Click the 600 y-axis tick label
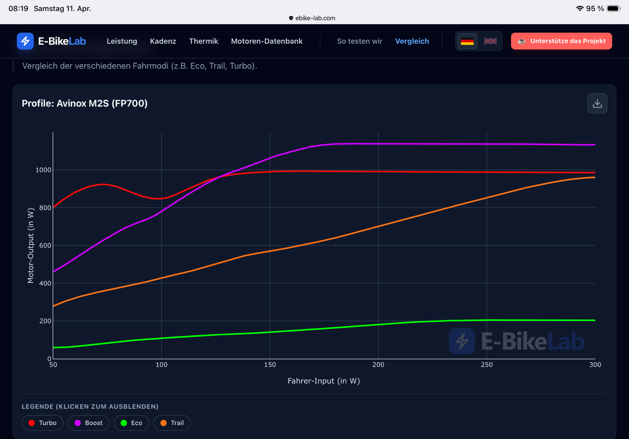 click(45, 246)
